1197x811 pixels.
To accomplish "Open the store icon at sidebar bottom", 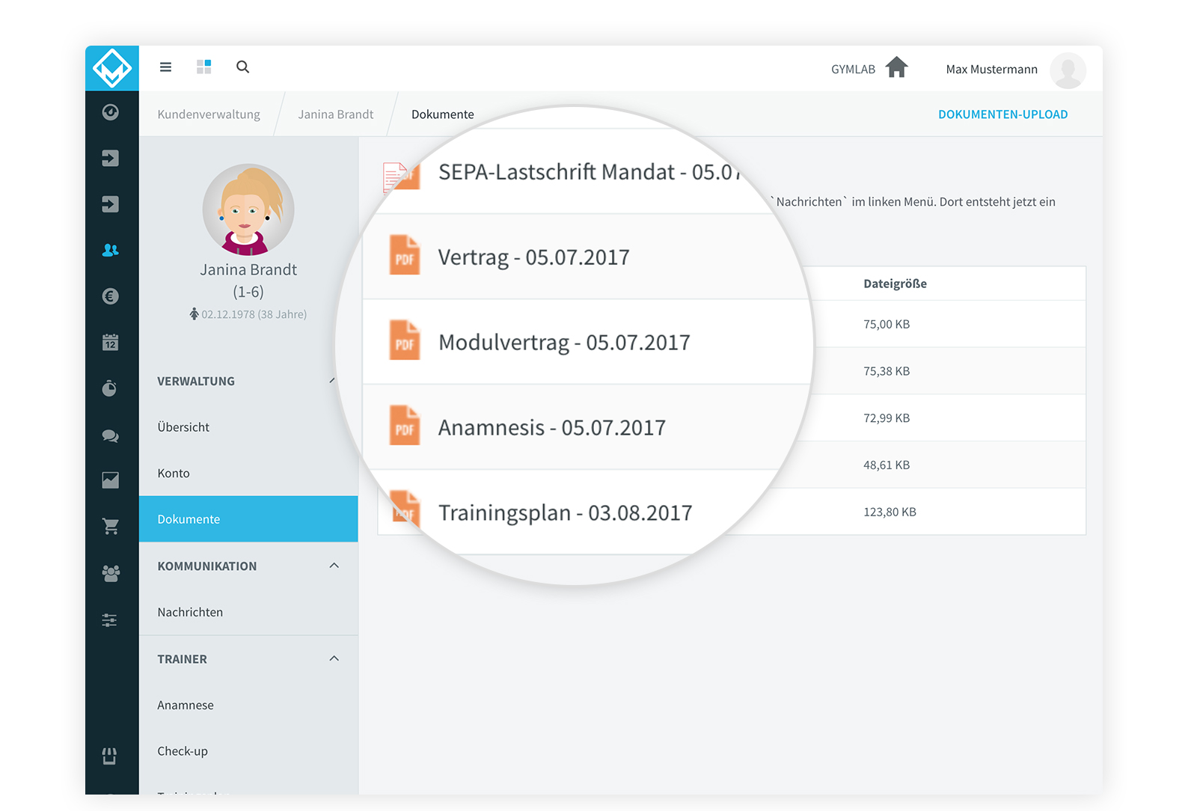I will point(110,756).
